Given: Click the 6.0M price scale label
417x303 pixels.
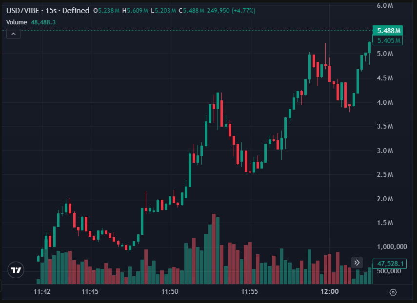Looking at the screenshot, I should click(x=386, y=6).
